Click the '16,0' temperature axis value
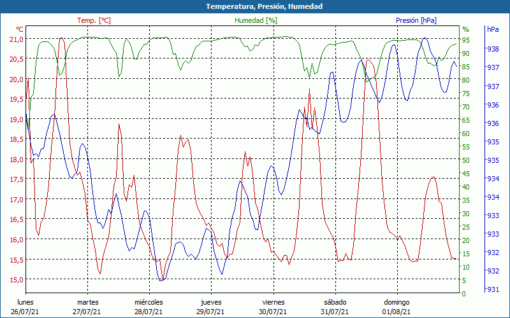 17,240
